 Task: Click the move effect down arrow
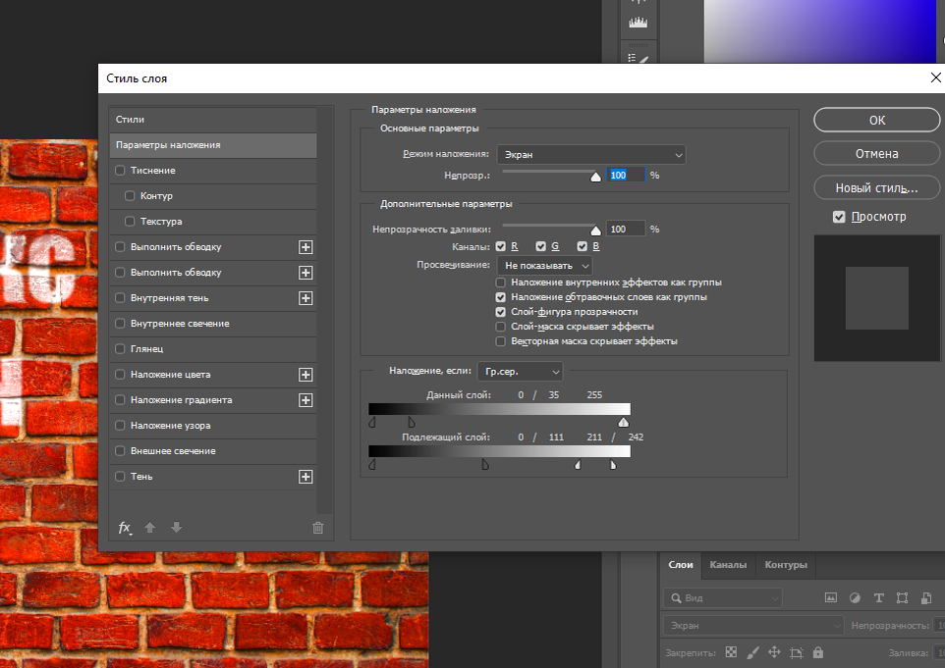click(176, 528)
